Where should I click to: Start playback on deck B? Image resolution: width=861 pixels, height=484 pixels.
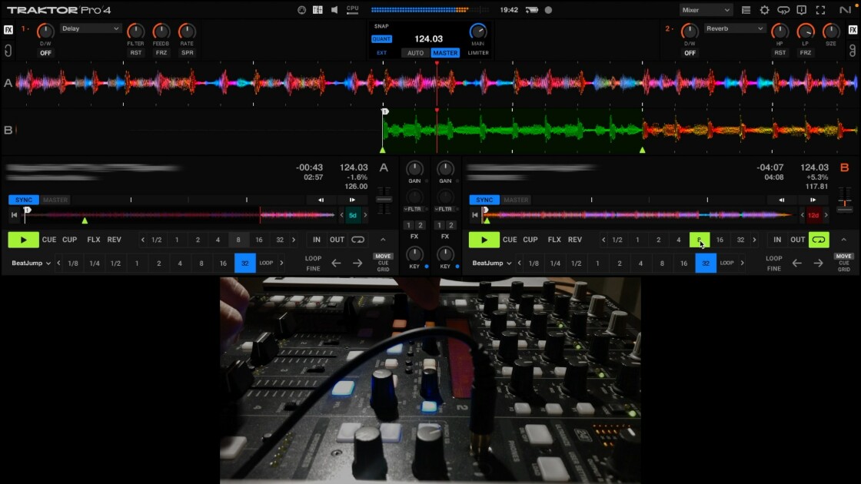tap(484, 240)
